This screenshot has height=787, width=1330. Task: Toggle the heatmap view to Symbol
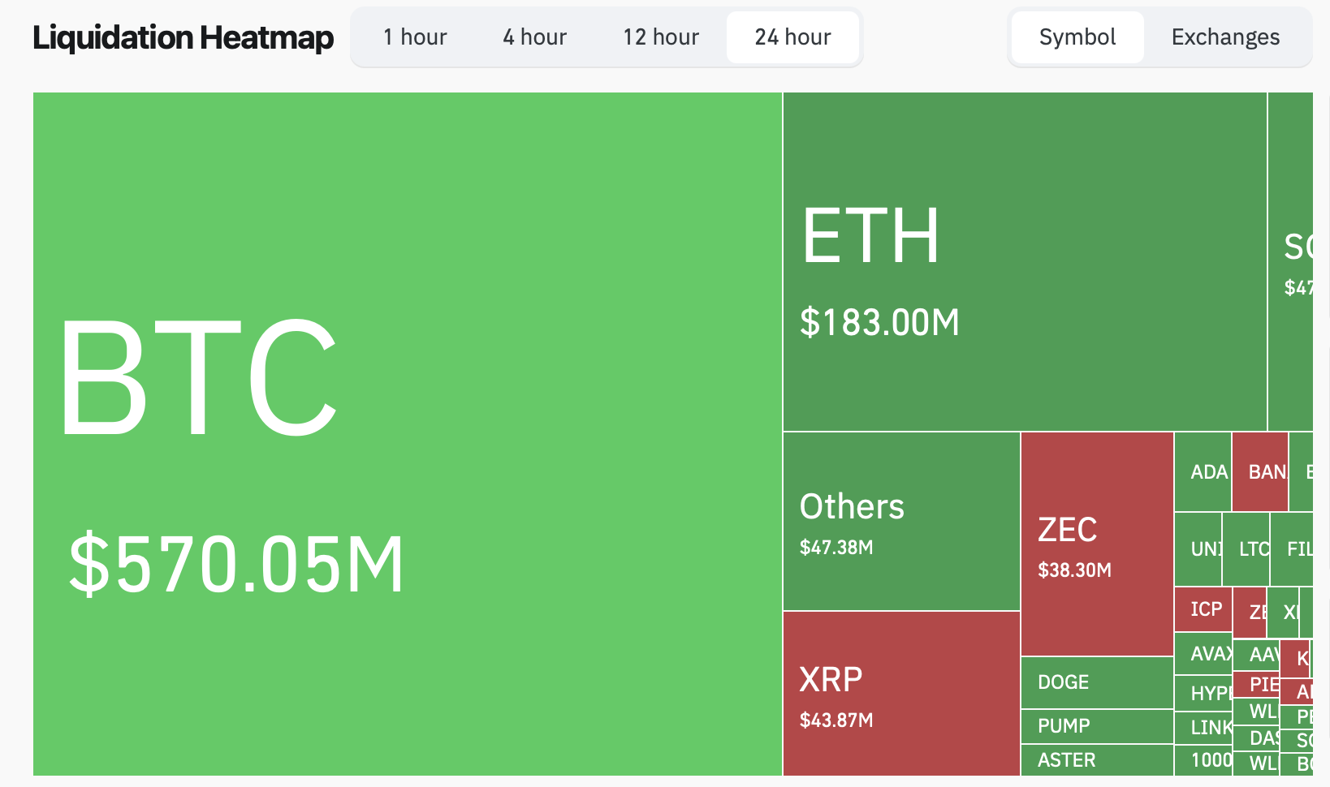click(1077, 37)
